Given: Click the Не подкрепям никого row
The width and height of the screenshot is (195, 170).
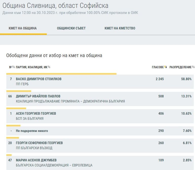Looking at the screenshot, I should pos(100,131).
